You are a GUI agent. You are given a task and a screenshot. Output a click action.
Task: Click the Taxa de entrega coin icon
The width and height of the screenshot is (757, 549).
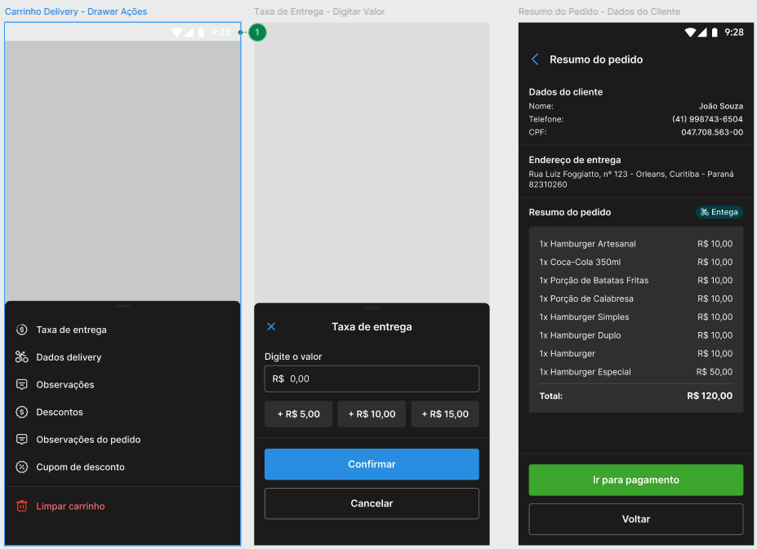(22, 330)
